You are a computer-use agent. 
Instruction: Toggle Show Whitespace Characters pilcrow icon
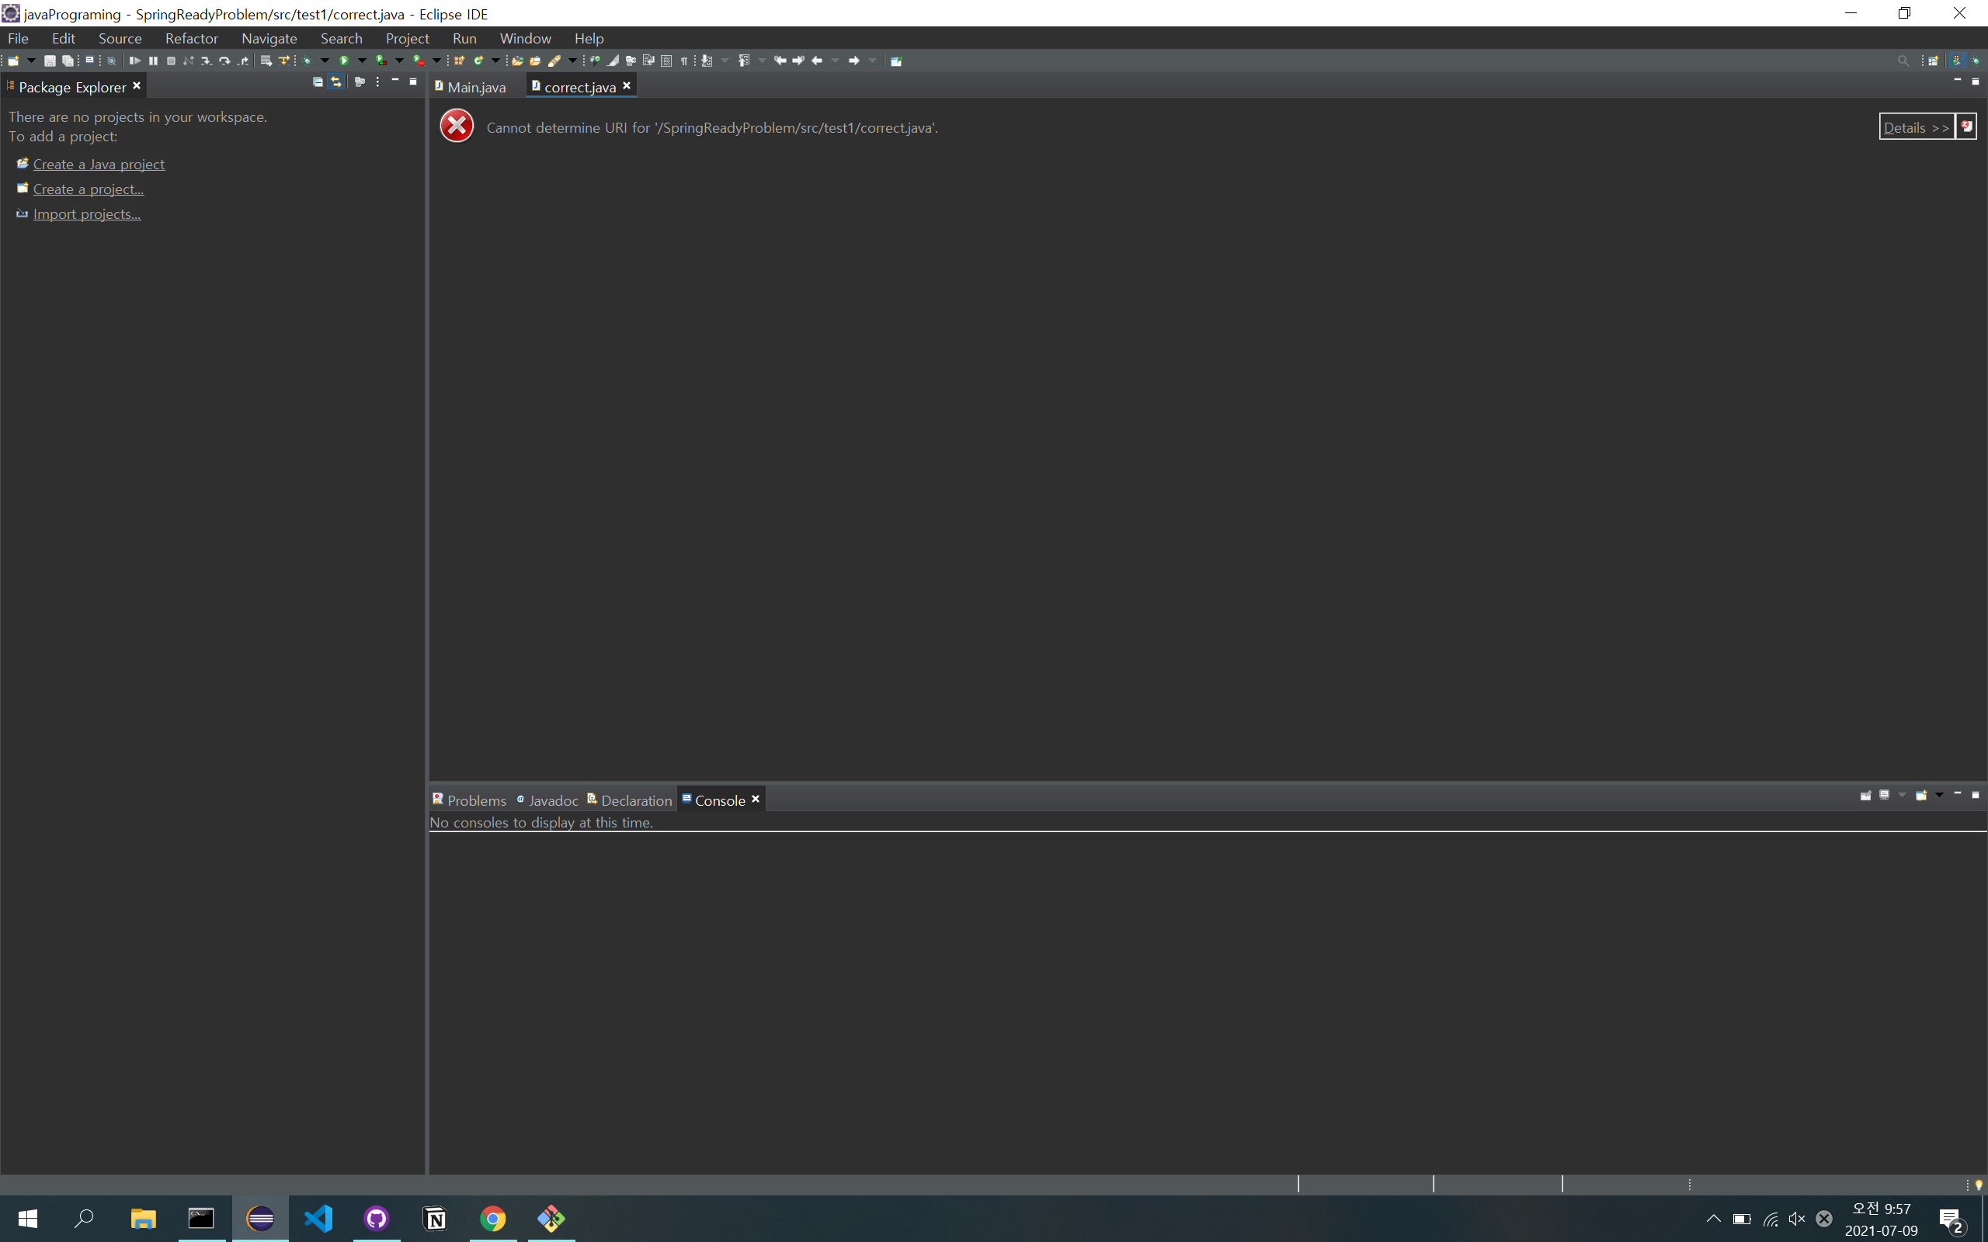click(x=684, y=61)
